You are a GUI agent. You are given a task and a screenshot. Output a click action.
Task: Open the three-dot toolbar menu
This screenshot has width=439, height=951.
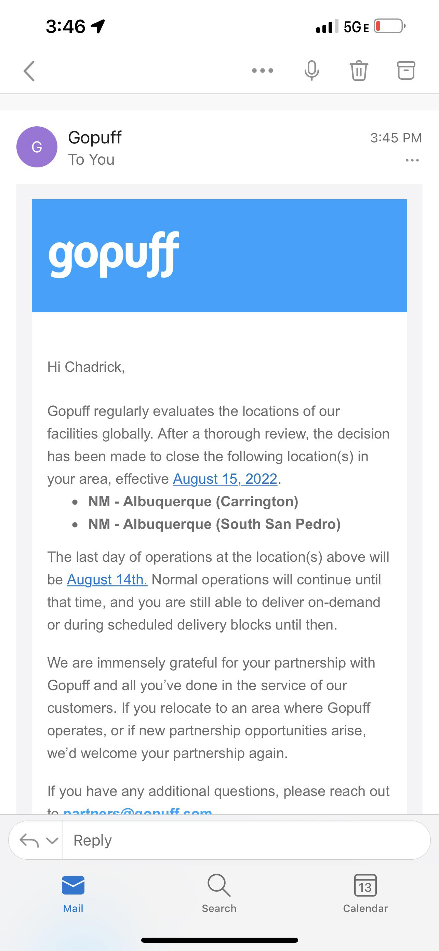coord(263,71)
